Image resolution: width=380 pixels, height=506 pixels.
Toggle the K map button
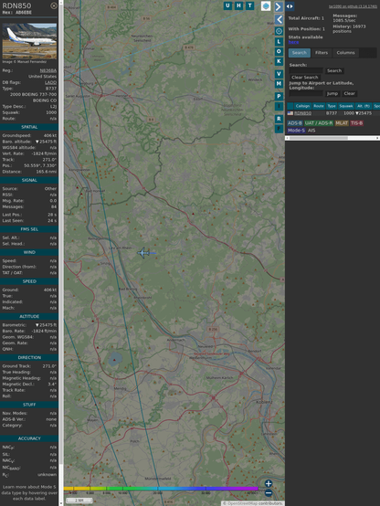click(279, 61)
